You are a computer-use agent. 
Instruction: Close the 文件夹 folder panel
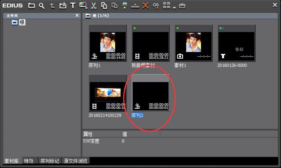tap(77, 15)
